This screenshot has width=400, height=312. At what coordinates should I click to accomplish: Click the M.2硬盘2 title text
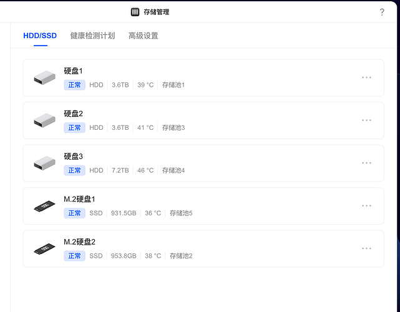79,242
